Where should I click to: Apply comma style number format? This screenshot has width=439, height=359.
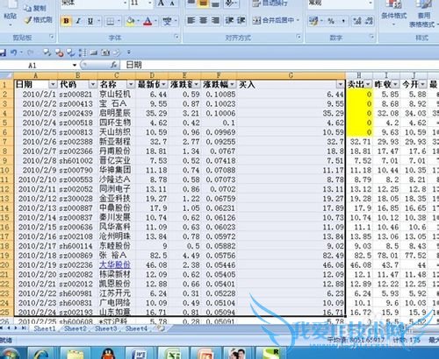coord(343,21)
